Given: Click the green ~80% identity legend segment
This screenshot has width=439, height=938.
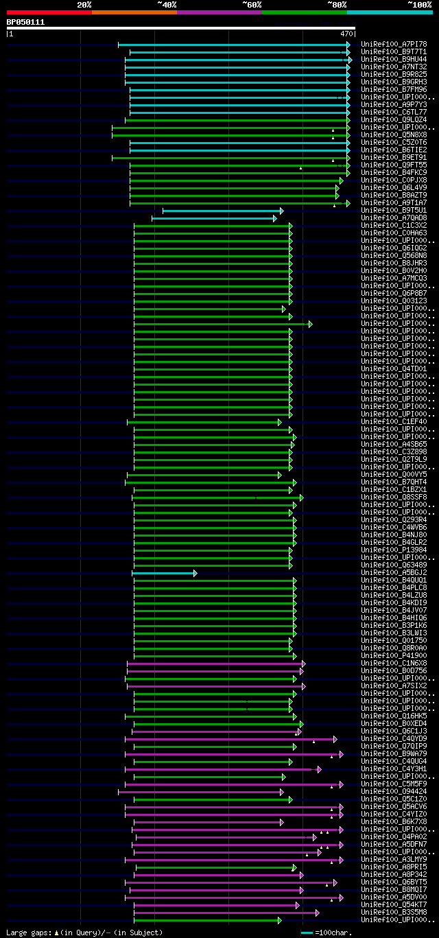Looking at the screenshot, I should click(x=304, y=12).
